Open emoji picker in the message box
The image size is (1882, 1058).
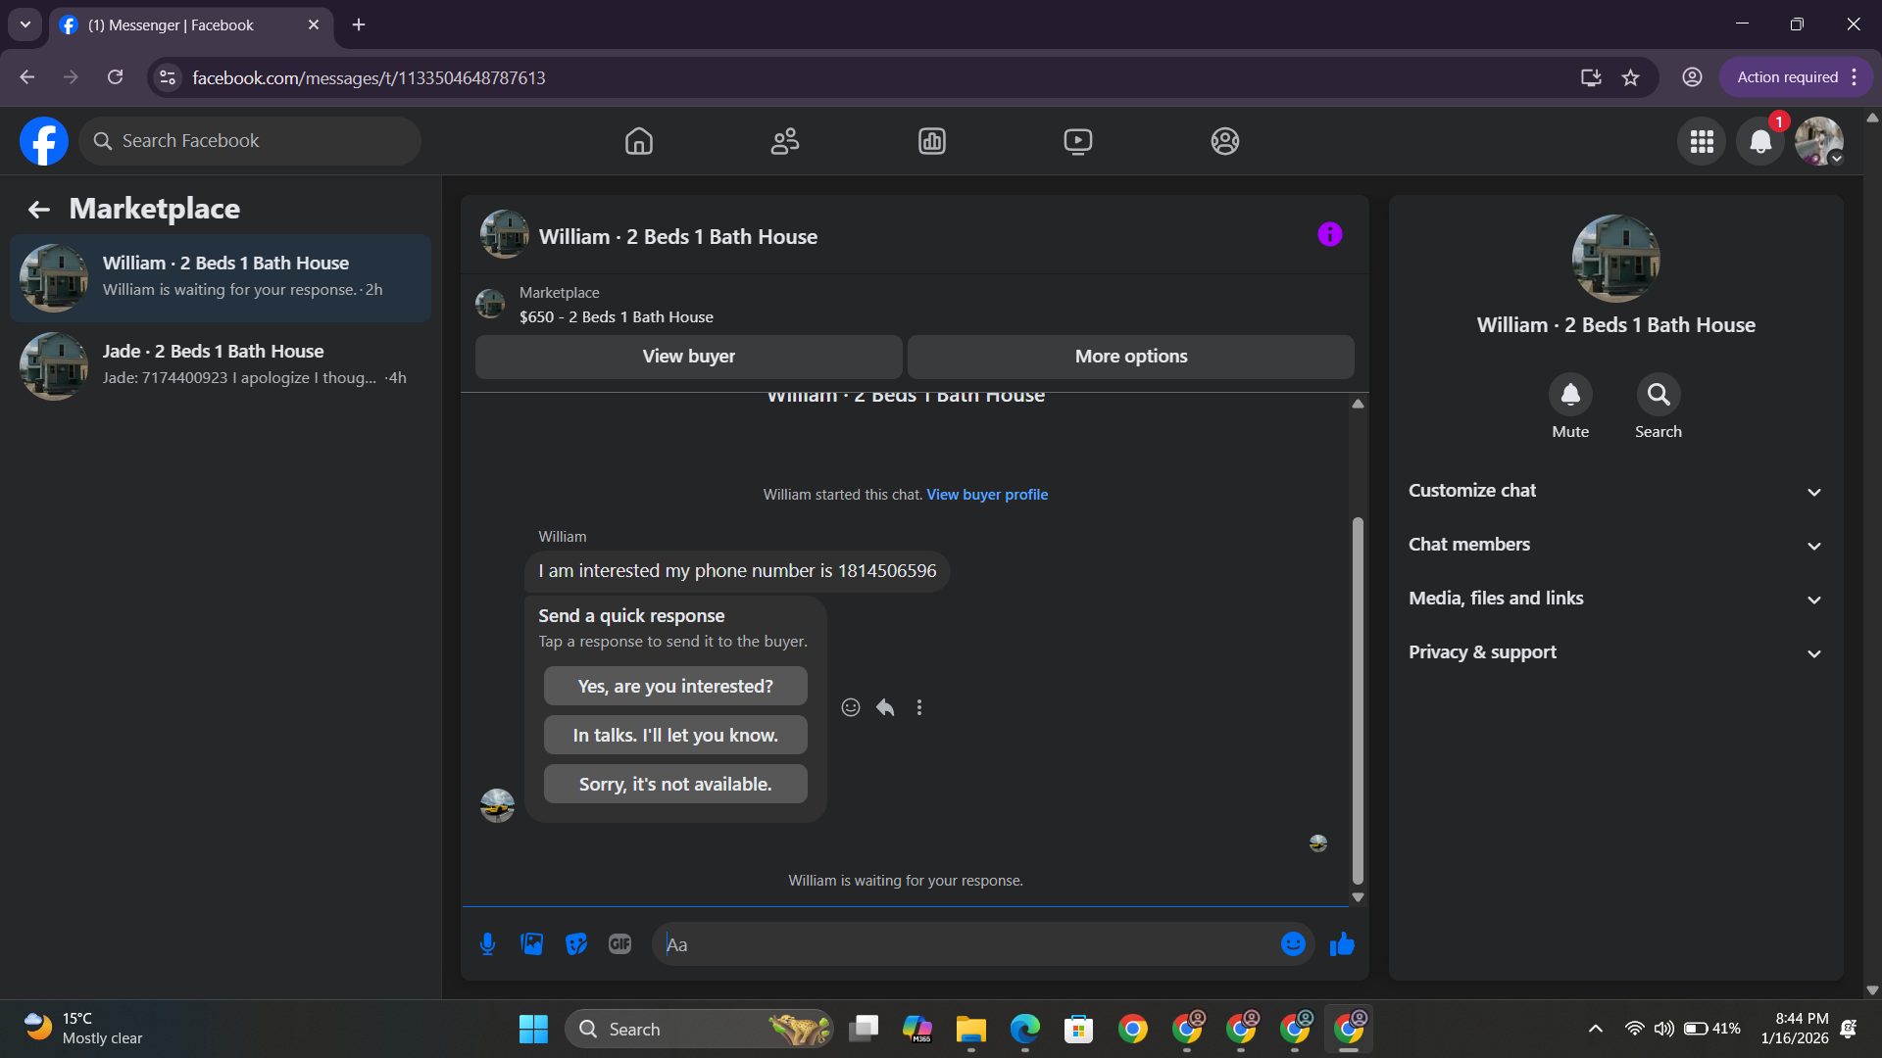point(1293,943)
